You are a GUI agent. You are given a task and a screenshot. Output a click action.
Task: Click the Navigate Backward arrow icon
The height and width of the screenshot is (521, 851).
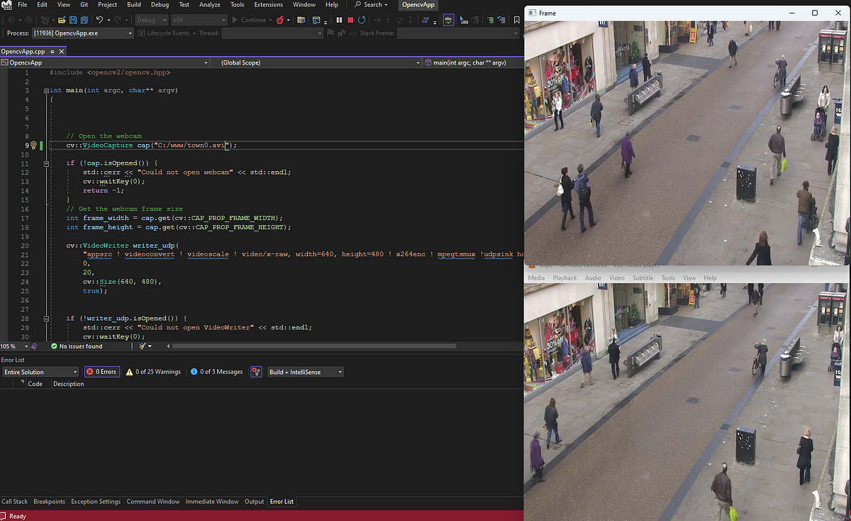point(13,19)
